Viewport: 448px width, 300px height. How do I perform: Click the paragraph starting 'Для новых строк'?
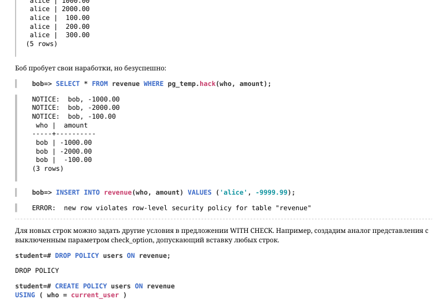(x=222, y=235)
